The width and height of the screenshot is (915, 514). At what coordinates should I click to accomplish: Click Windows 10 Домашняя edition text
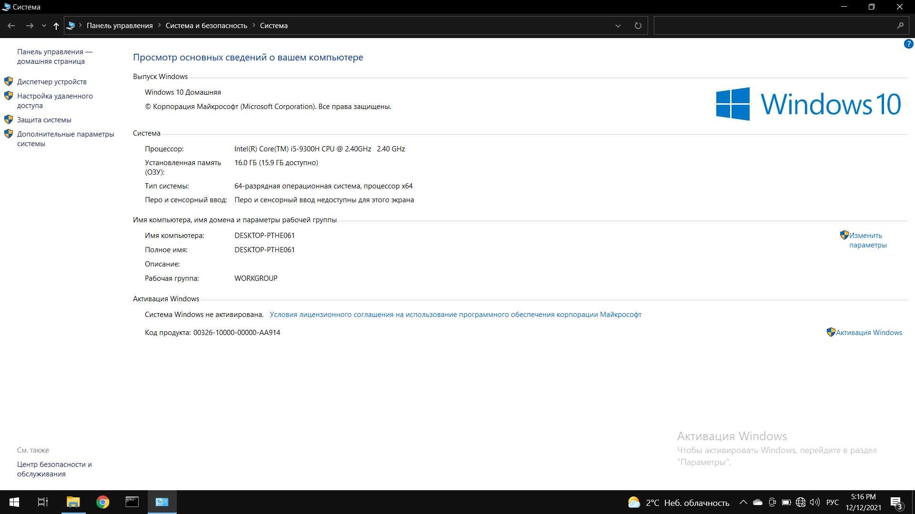(183, 92)
